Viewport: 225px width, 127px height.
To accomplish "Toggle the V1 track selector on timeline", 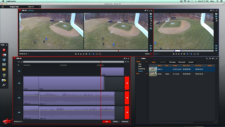I will 19,71.
